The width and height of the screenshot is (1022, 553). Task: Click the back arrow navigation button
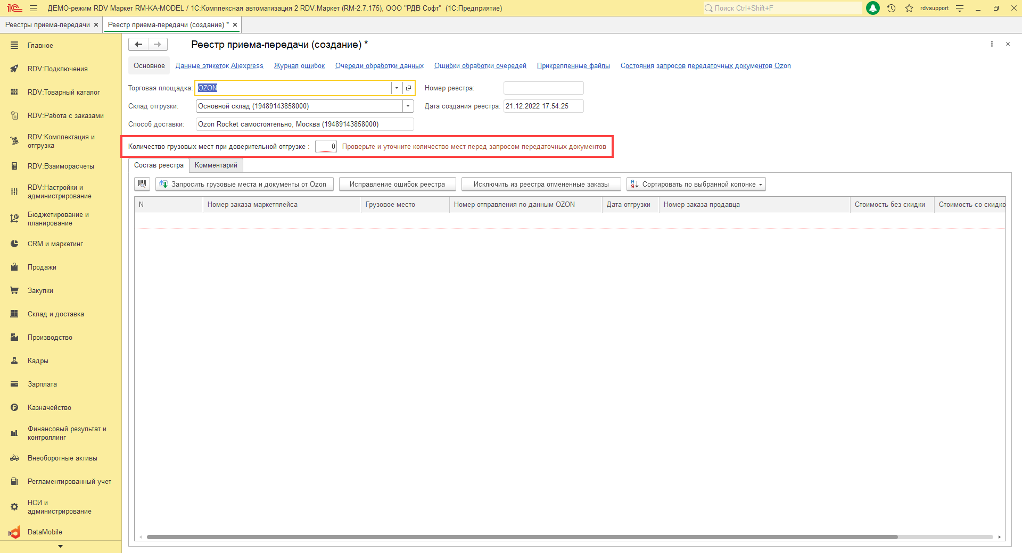point(138,45)
